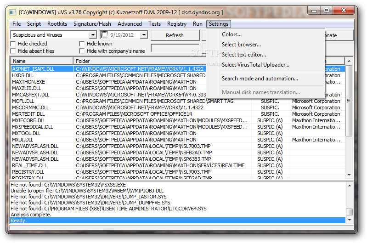This screenshot has height=243, width=367.
Task: Open the Registry menu
Action: point(177,24)
